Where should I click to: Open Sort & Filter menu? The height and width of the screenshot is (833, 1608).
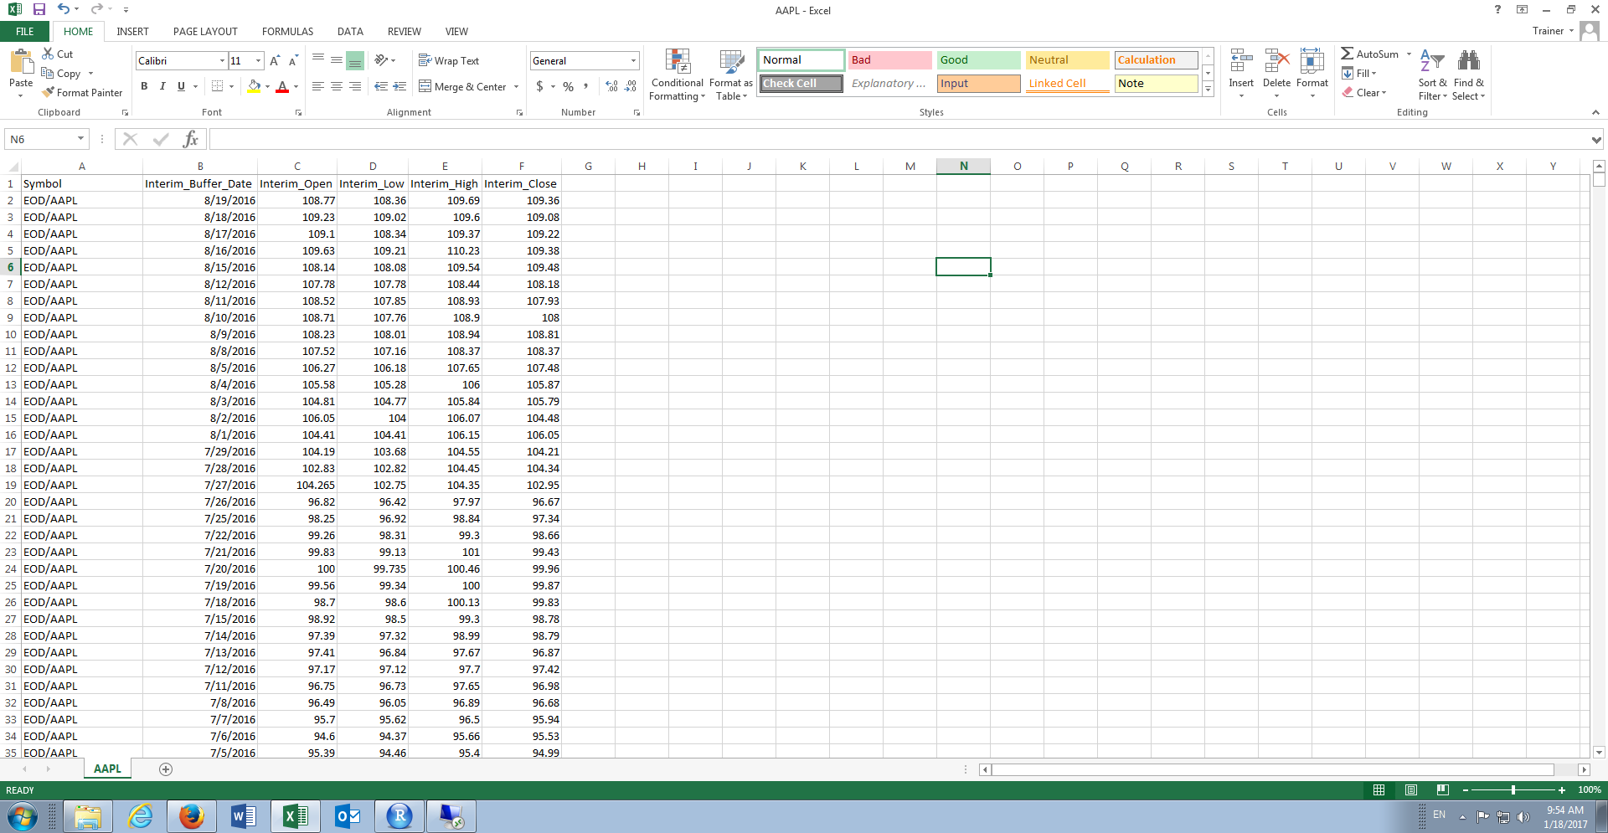[1432, 75]
